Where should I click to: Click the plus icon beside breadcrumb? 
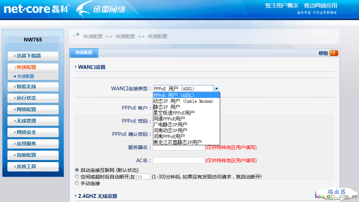pyautogui.click(x=76, y=35)
